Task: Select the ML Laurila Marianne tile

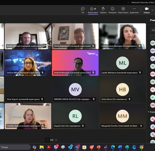Action: [x=122, y=63]
